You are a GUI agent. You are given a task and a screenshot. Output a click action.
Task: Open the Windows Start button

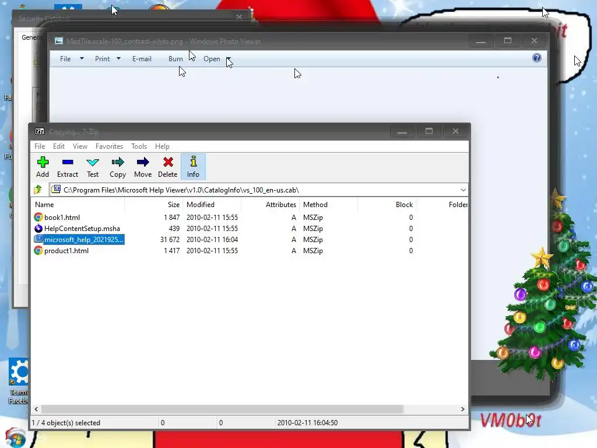click(x=15, y=438)
